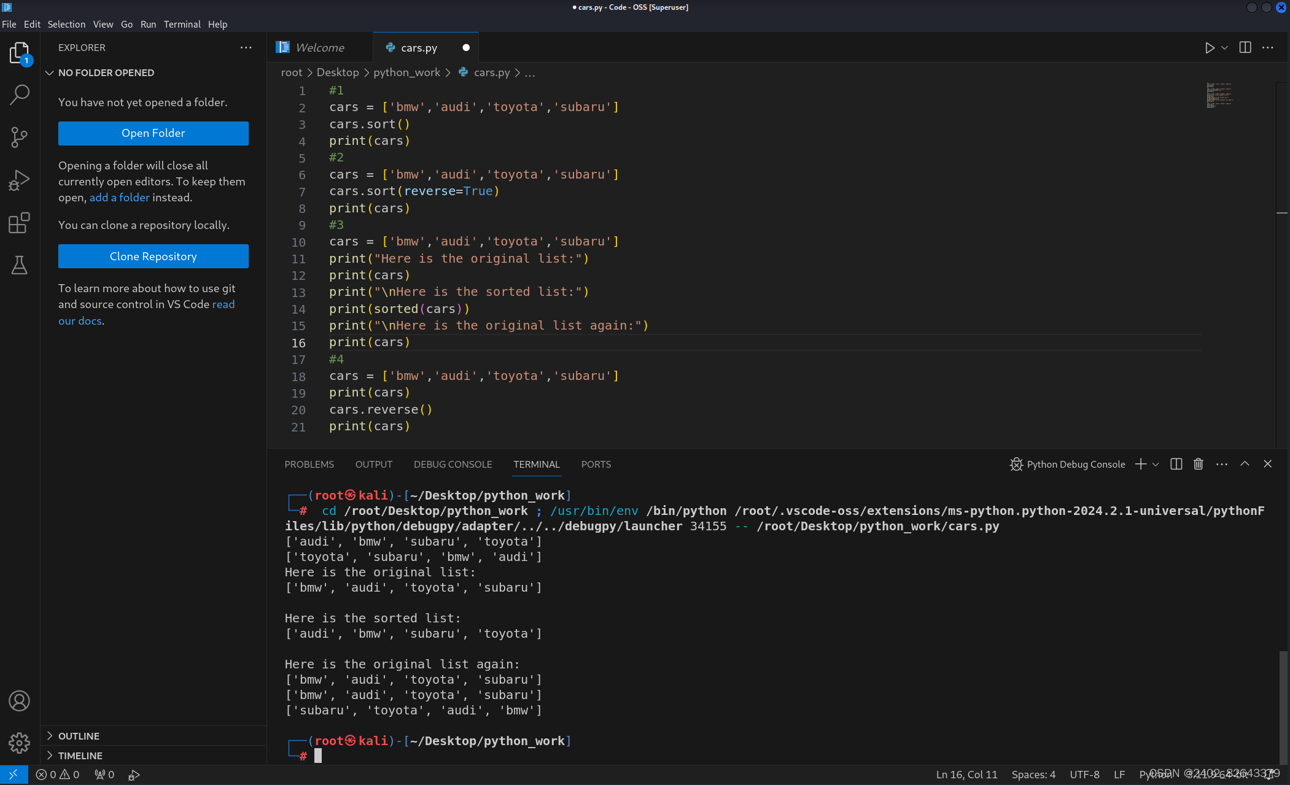Switch to the PROBLEMS panel tab
The width and height of the screenshot is (1290, 785).
[x=309, y=464]
